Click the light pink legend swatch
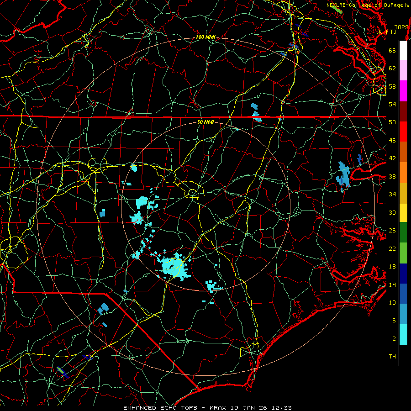 (x=403, y=70)
